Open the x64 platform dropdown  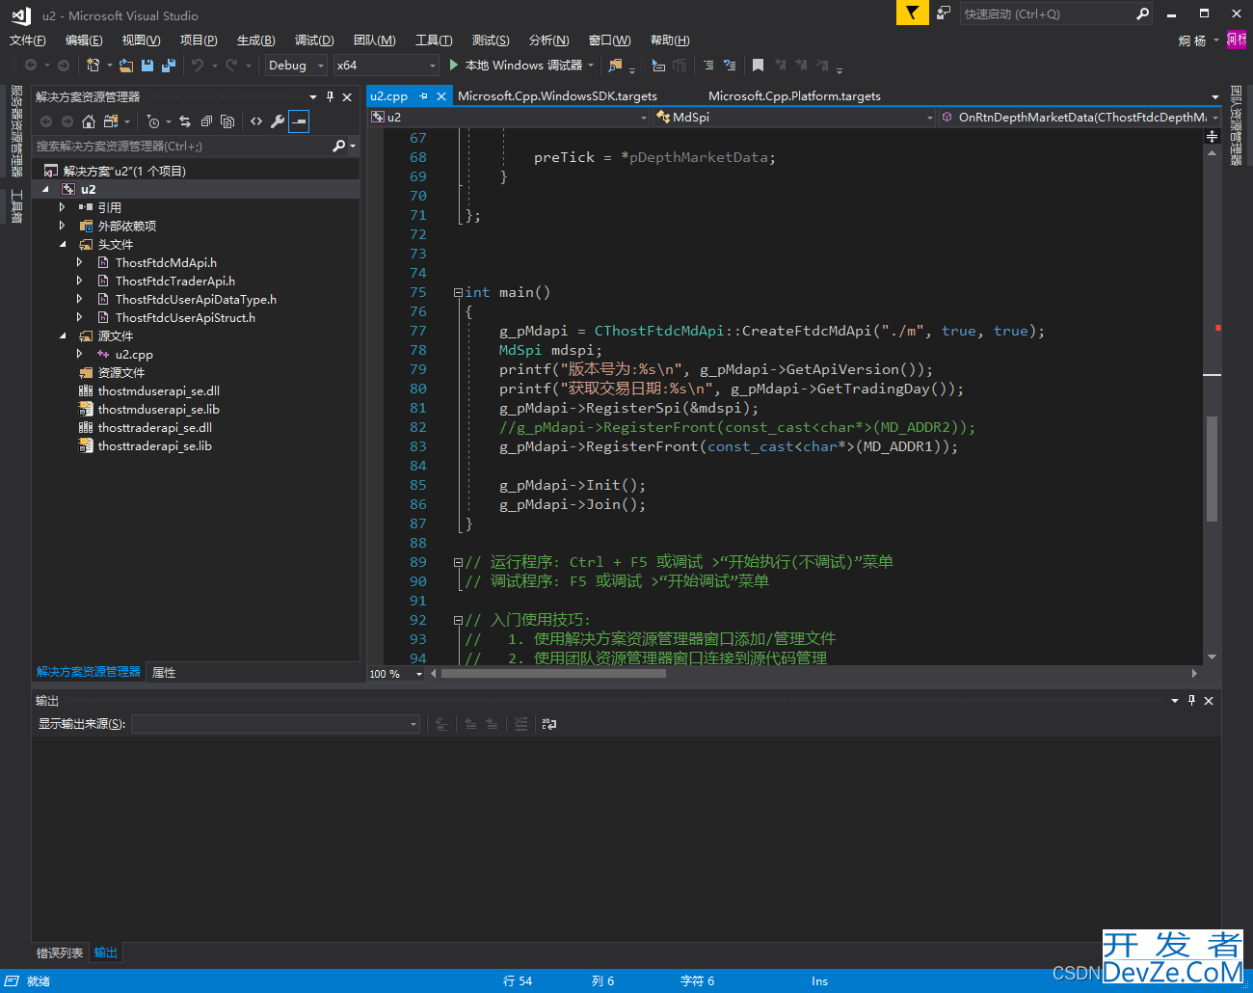(387, 65)
